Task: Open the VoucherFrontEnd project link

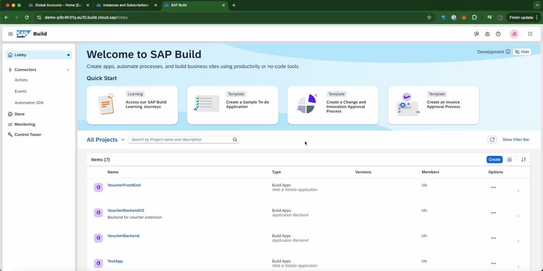Action: click(124, 185)
